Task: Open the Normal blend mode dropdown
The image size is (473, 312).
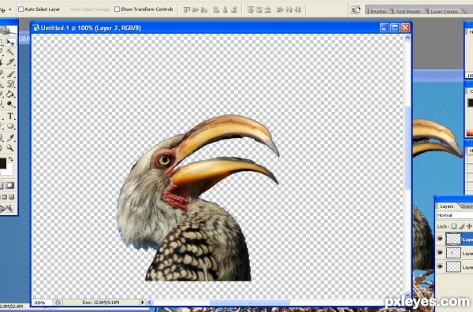Action: point(455,215)
